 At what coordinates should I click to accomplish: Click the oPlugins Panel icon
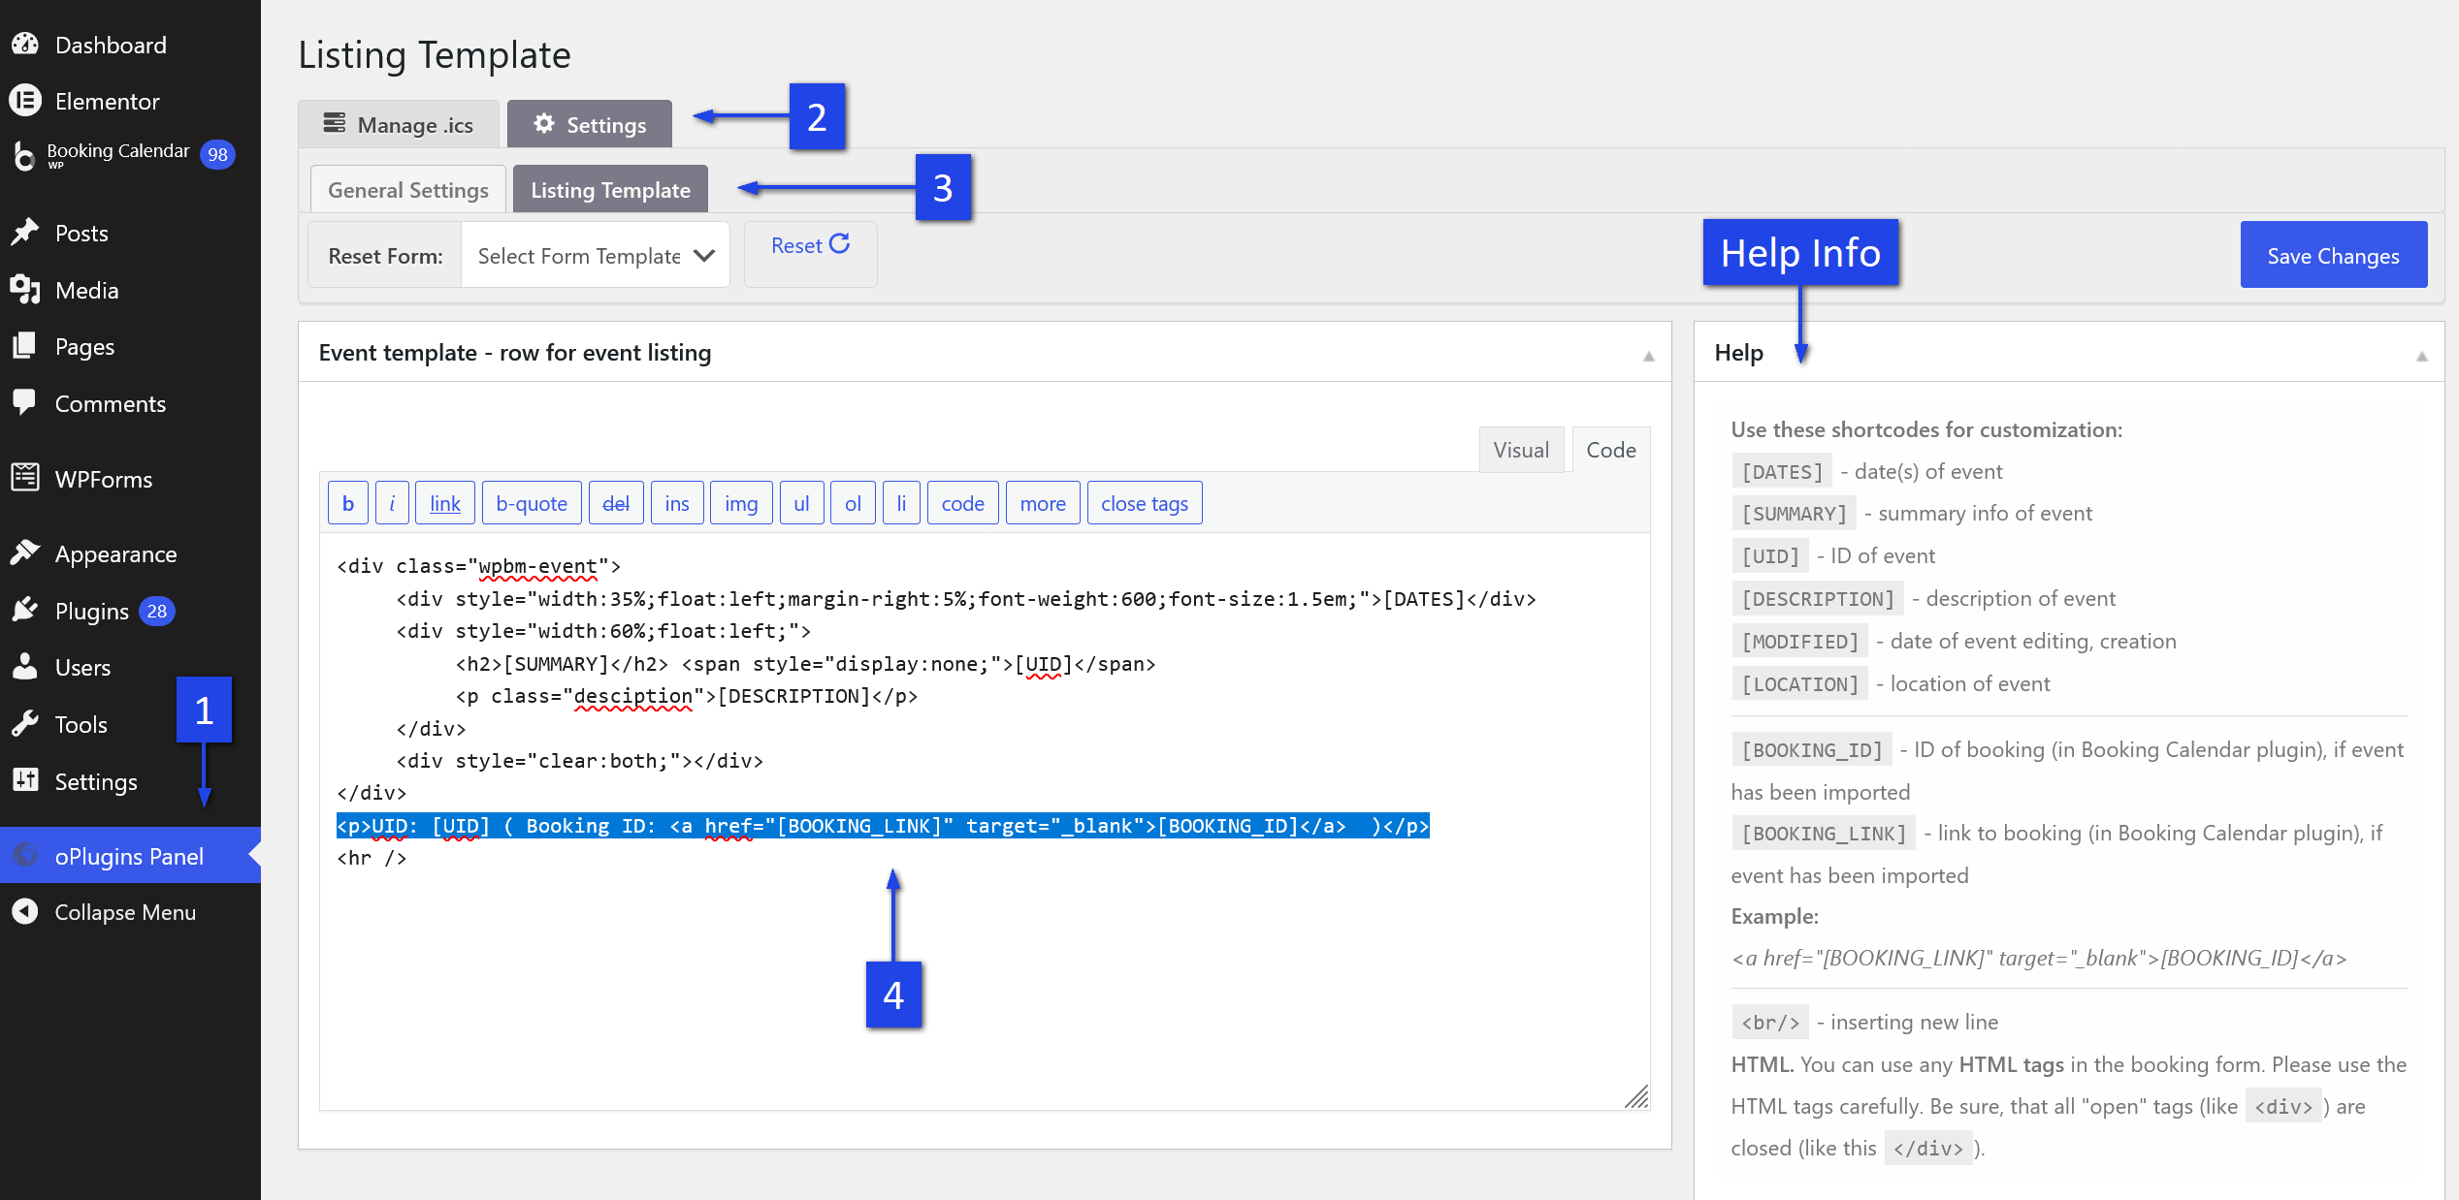(x=25, y=855)
